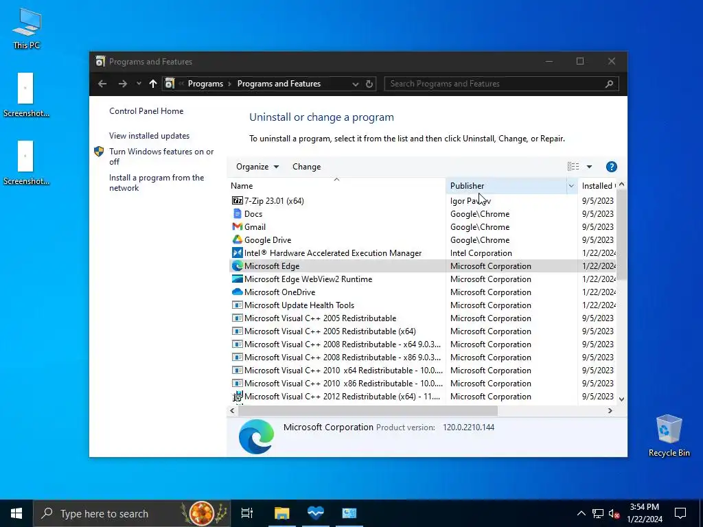
Task: Click the network tray icon
Action: (x=598, y=513)
